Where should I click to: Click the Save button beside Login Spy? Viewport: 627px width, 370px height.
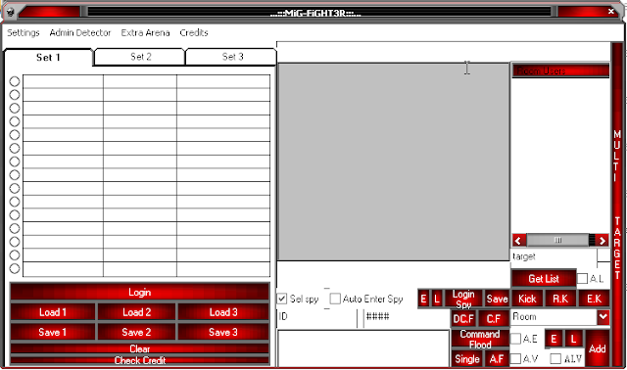(497, 299)
